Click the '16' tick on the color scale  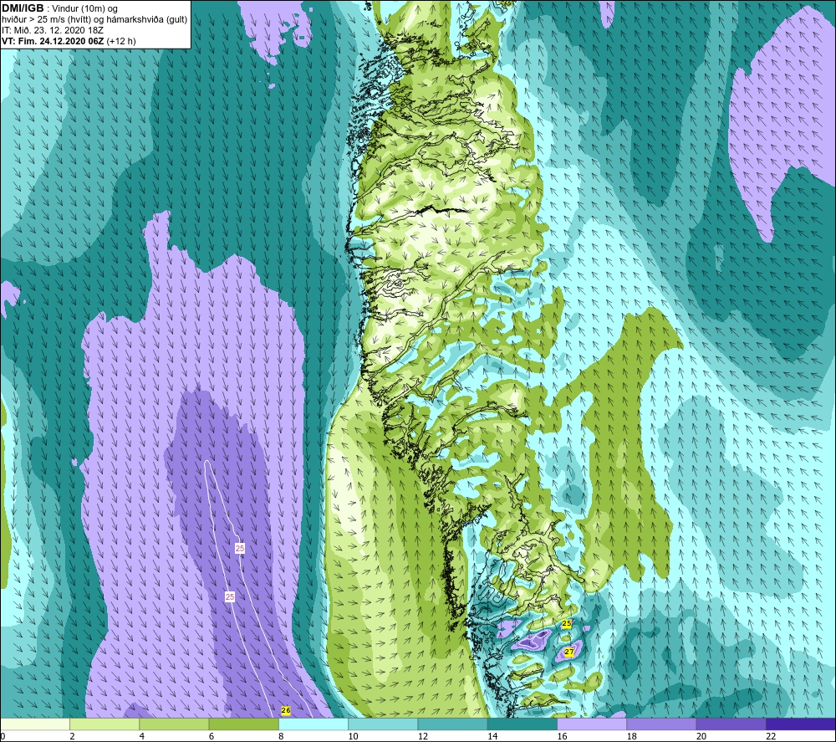point(562,737)
